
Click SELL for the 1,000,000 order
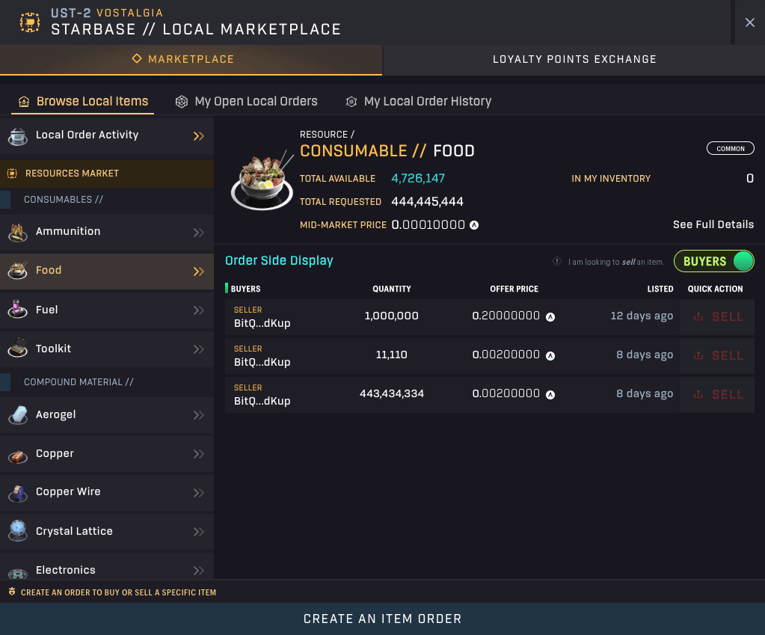coord(717,317)
